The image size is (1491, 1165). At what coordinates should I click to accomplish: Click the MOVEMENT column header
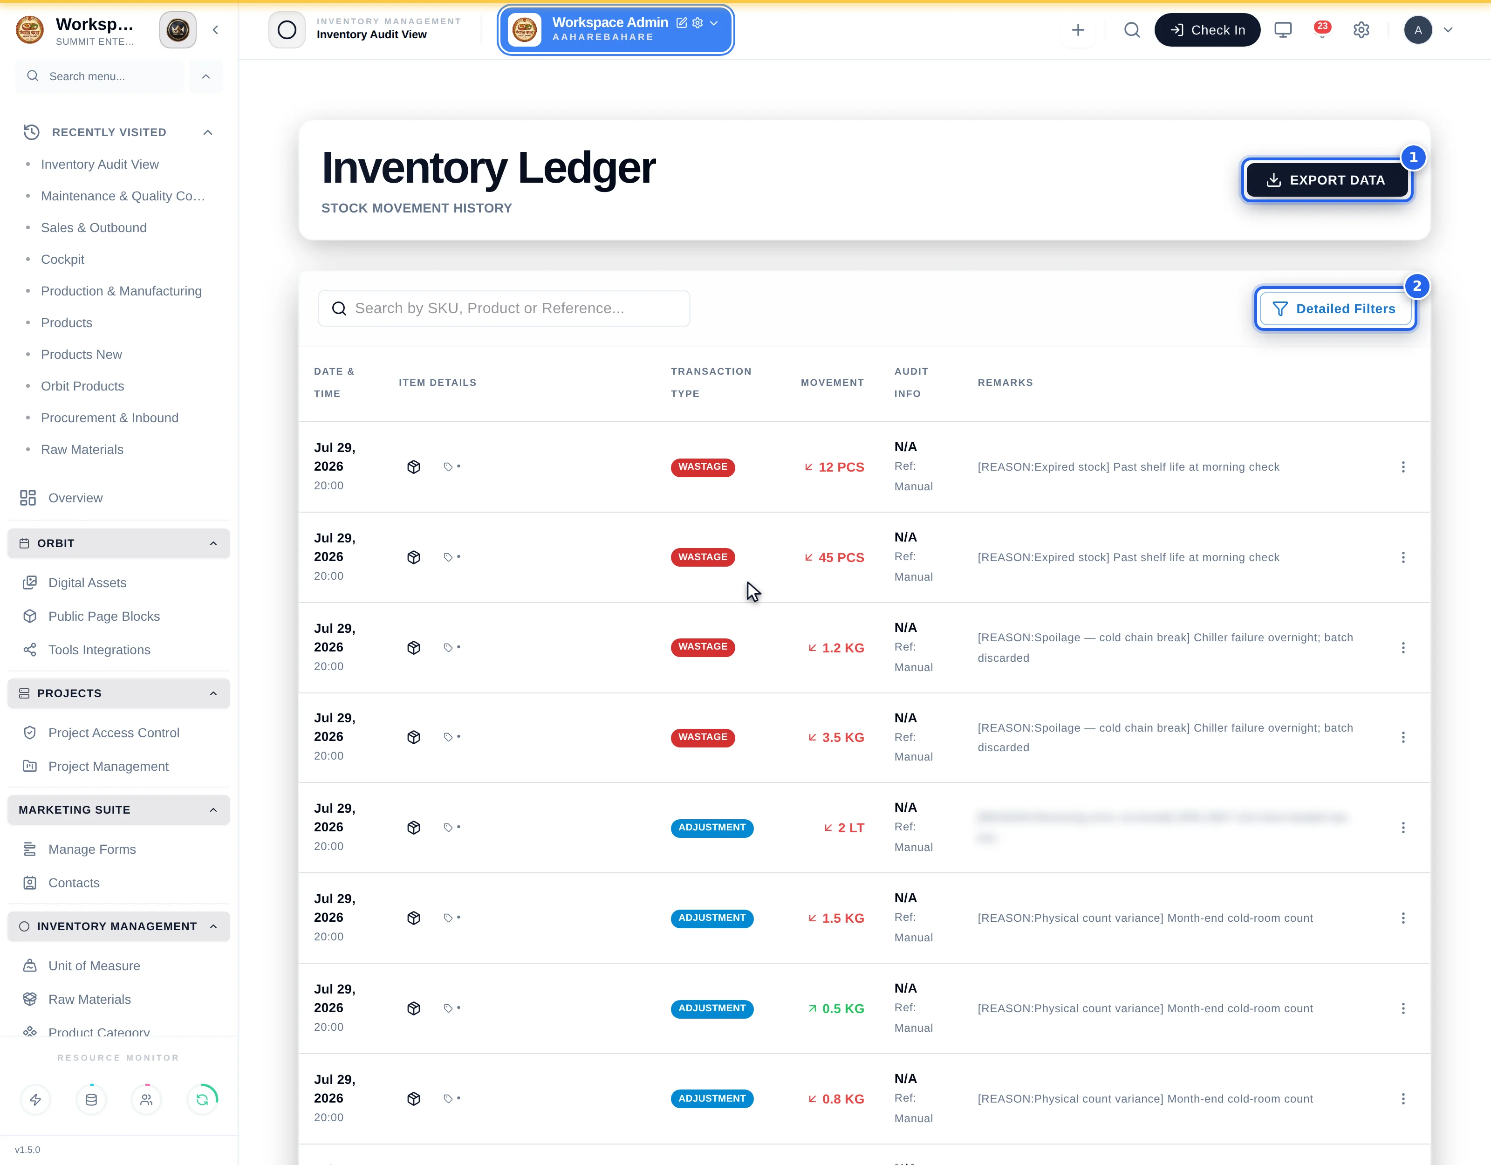pyautogui.click(x=832, y=383)
